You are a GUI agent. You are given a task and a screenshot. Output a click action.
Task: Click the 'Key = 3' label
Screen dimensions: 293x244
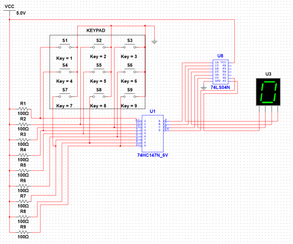coord(129,56)
